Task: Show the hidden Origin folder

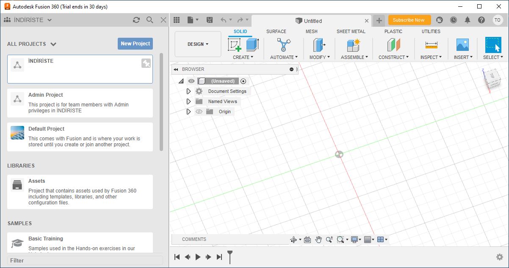Action: click(199, 112)
